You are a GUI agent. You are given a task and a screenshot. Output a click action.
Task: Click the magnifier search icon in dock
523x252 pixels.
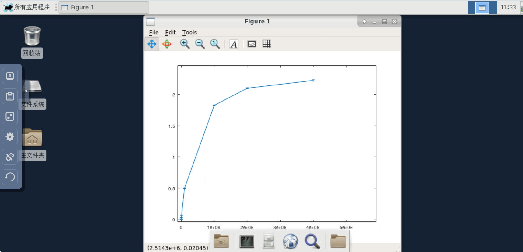click(x=312, y=242)
